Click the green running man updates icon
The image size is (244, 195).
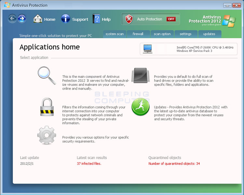[x=141, y=107]
